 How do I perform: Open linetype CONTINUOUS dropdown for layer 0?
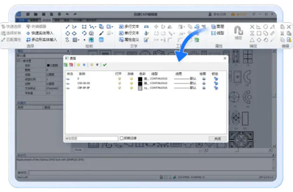pos(159,79)
